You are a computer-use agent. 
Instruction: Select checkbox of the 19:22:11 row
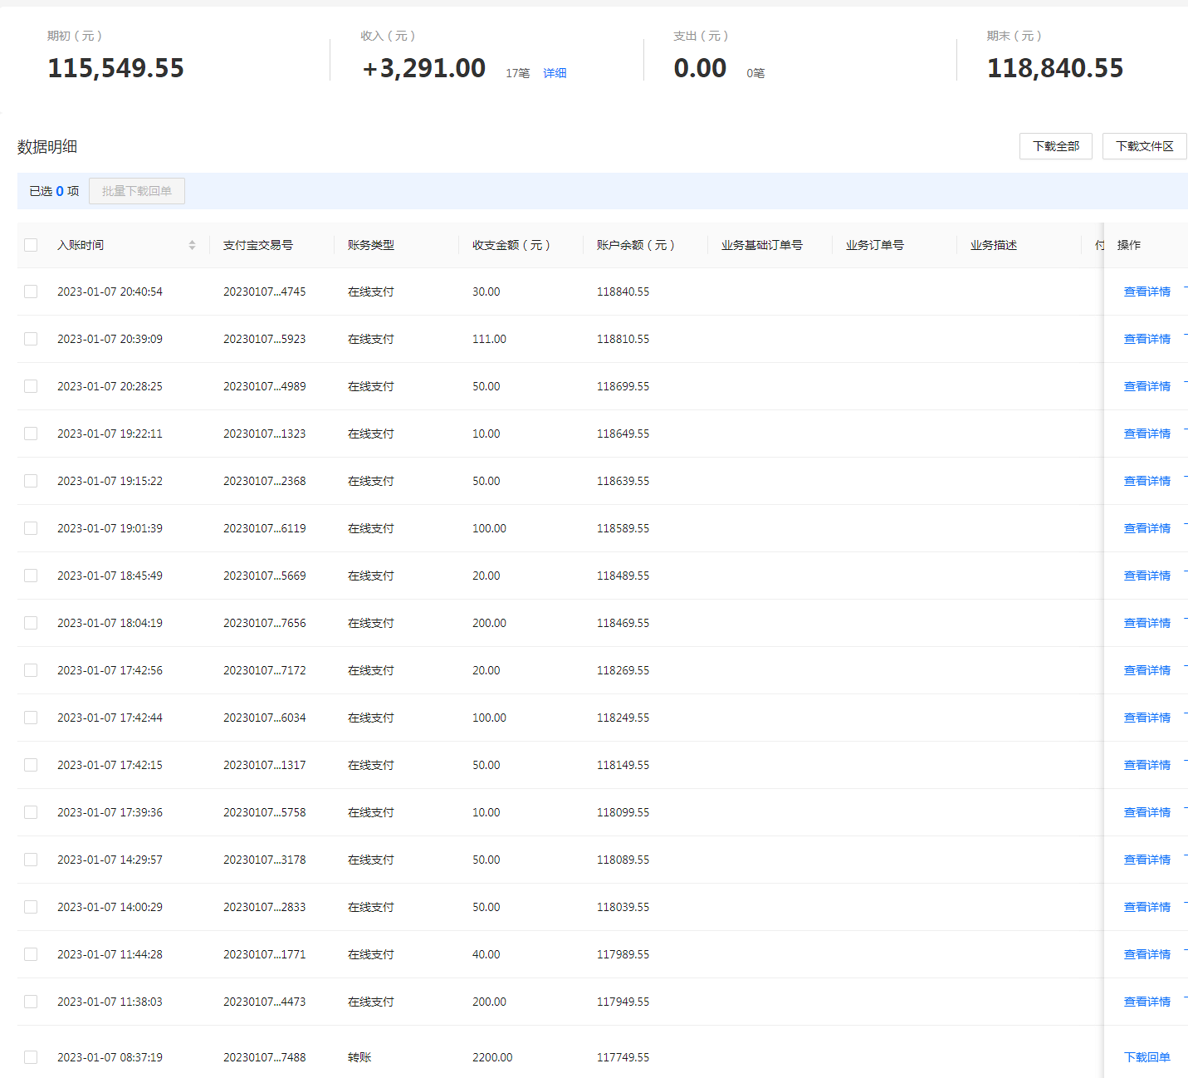[31, 434]
